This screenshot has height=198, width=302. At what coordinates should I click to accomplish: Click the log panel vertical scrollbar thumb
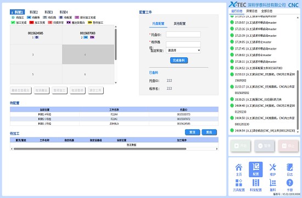pos(298,100)
